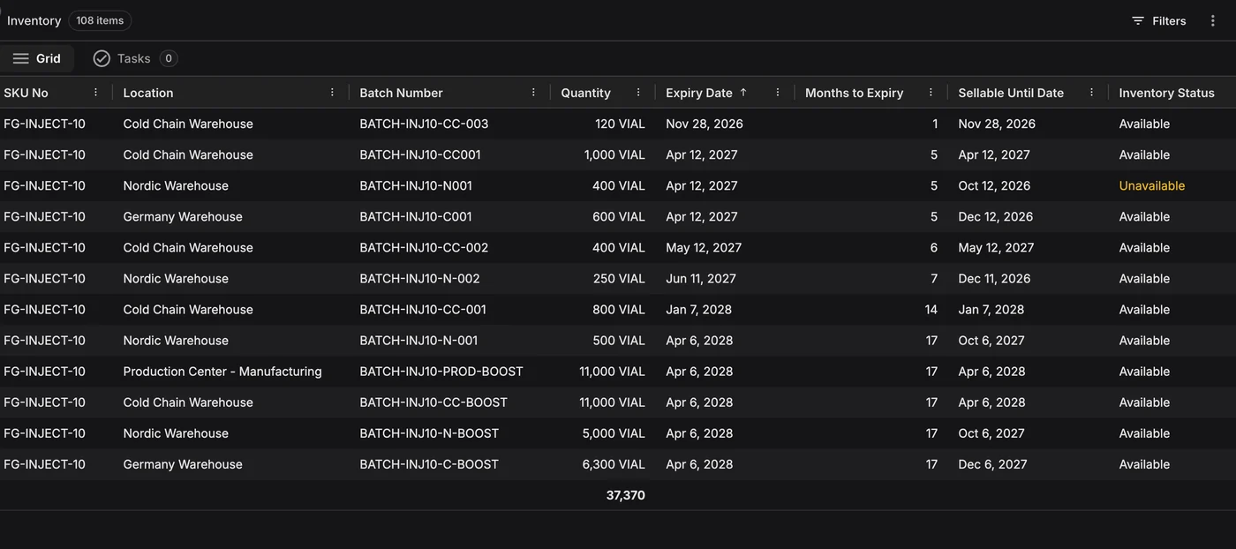Click the 800 VIAL quantity cell
This screenshot has width=1236, height=549.
coord(619,309)
